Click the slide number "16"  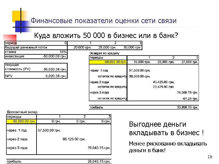pyautogui.click(x=210, y=157)
